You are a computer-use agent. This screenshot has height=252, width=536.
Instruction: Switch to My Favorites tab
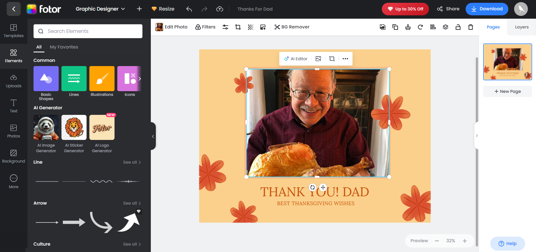coord(64,47)
